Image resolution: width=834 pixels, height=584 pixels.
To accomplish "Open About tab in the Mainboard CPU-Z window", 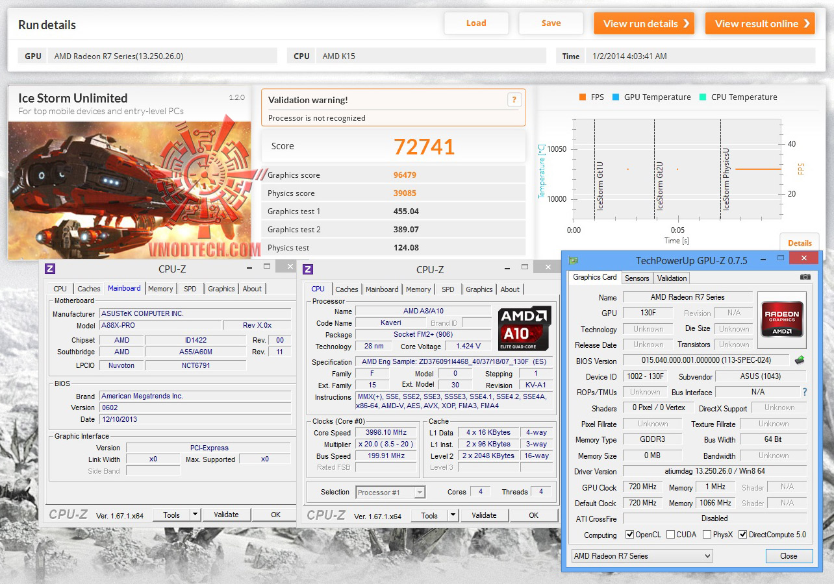I will point(253,289).
